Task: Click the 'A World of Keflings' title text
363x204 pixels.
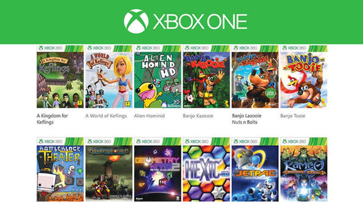Action: (106, 116)
